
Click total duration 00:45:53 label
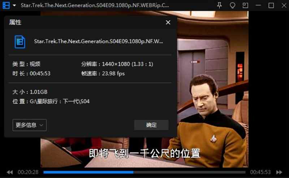(x=260, y=172)
